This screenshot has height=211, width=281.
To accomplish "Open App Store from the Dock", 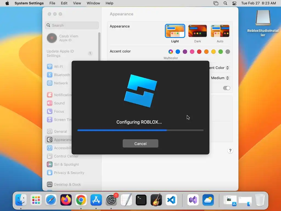I will (x=96, y=200).
